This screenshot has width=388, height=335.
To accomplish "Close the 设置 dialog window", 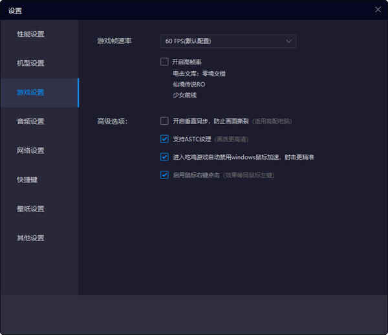I will (378, 9).
